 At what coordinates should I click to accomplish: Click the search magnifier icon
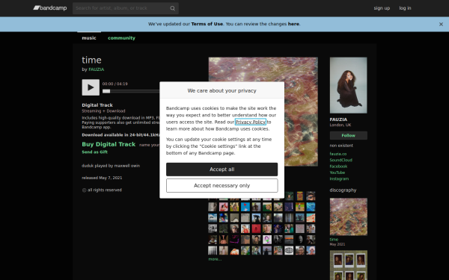pos(172,8)
